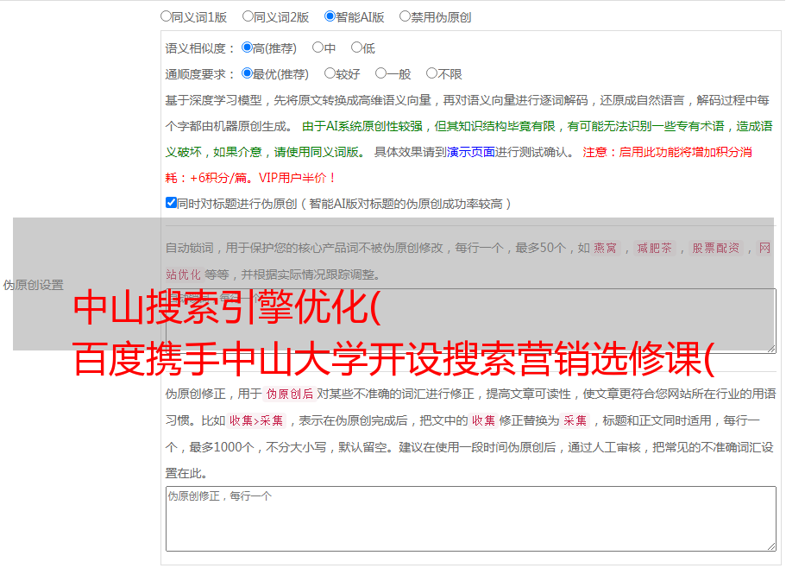Viewport: 786px width, 568px height.
Task: Click the 自动锁词 text area
Action: click(471, 321)
